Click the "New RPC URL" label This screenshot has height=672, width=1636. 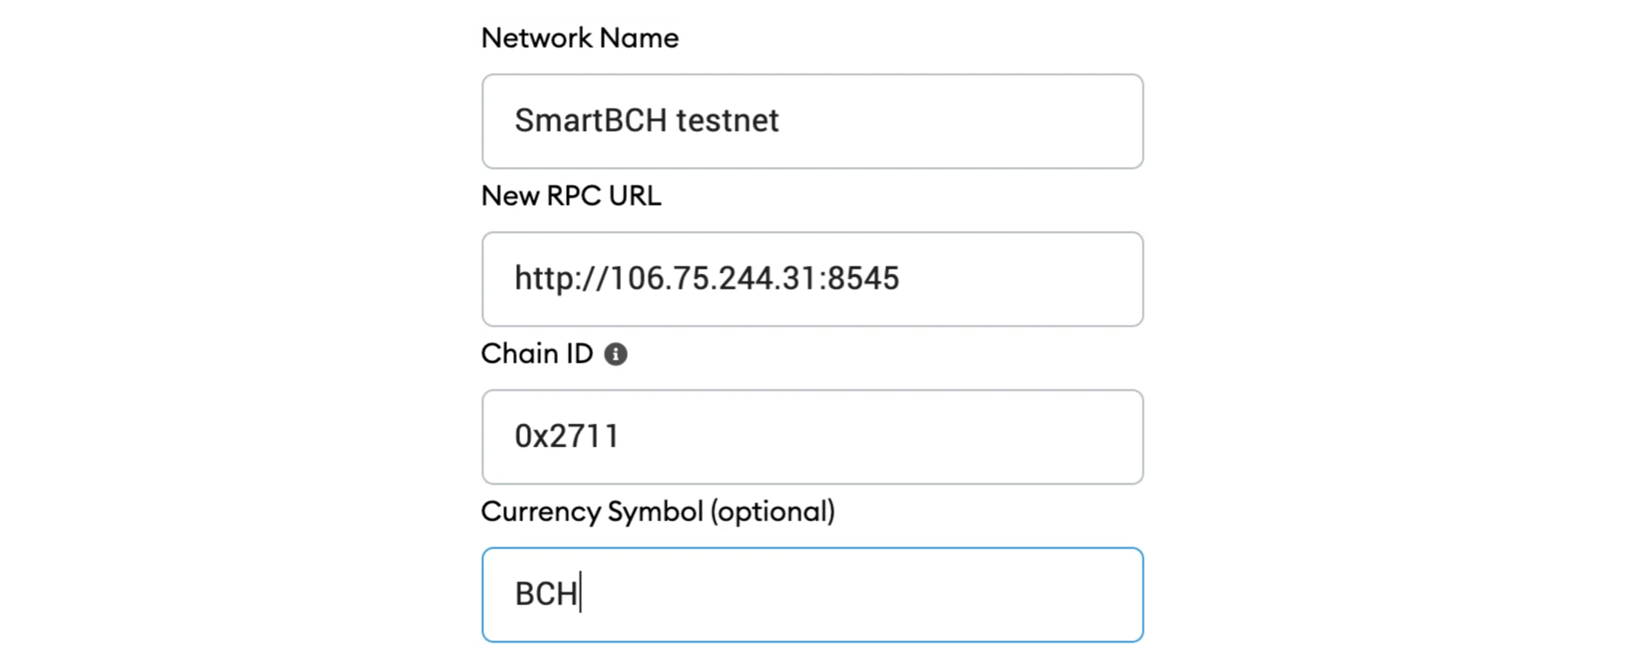(x=571, y=196)
